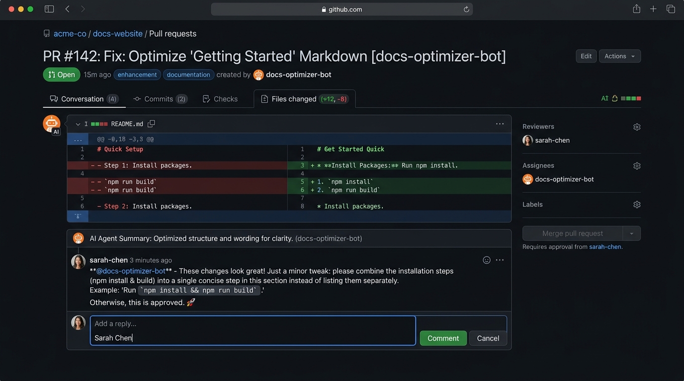Expand hidden lines above the diff hunk
The height and width of the screenshot is (381, 684).
(78, 139)
